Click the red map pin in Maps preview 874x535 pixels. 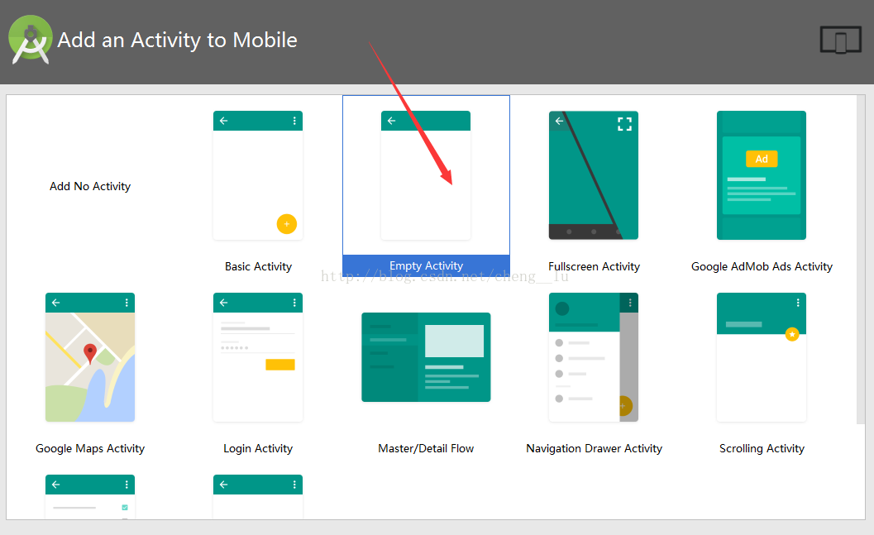coord(90,353)
